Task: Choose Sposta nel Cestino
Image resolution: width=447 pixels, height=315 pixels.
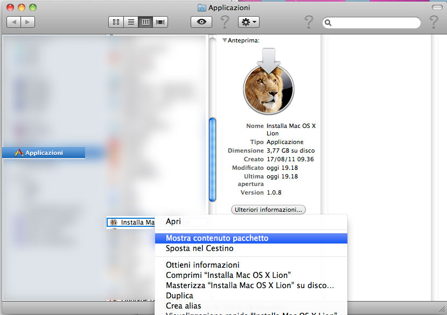Action: [x=199, y=249]
